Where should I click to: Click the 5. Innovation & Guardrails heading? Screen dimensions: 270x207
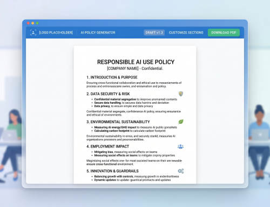click(x=112, y=171)
